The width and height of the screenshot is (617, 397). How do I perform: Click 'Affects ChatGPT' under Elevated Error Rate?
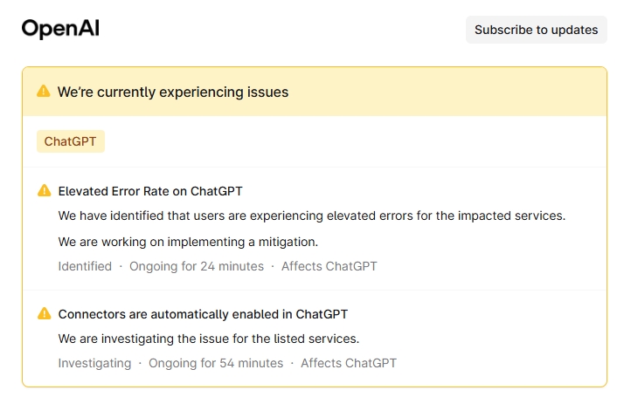(329, 266)
